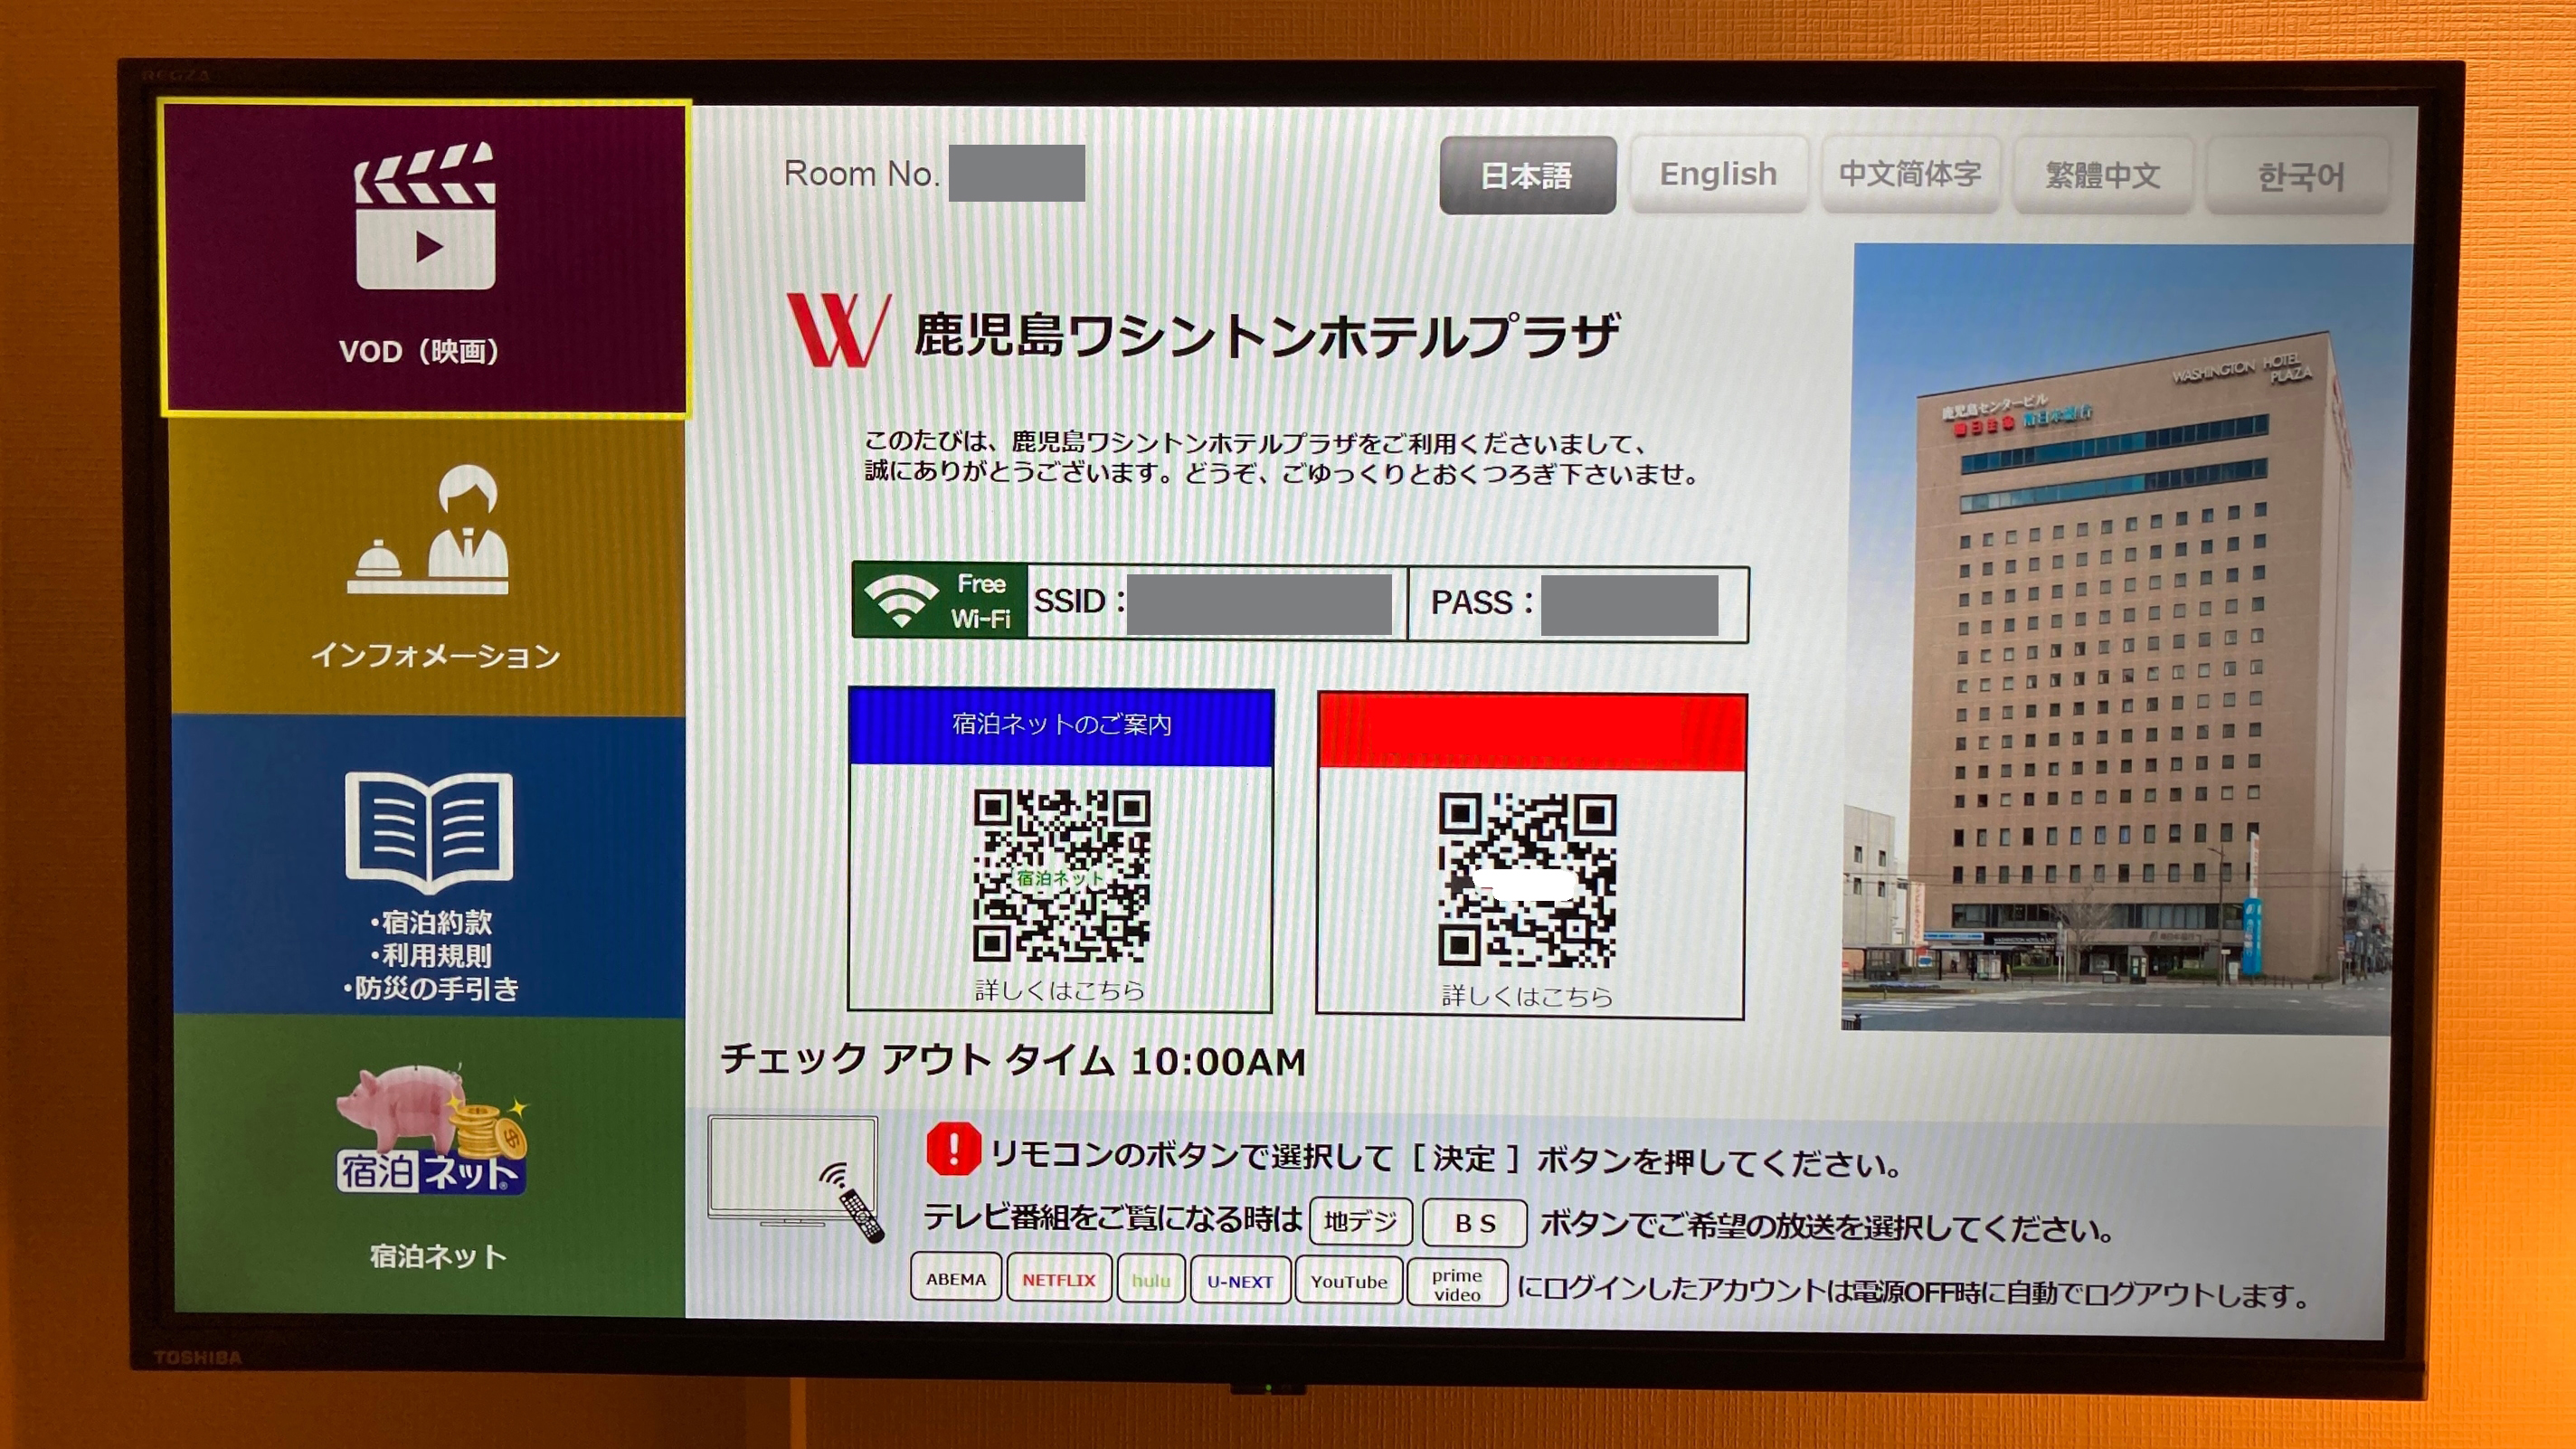Click the prime video service badge
The height and width of the screenshot is (1449, 2576).
(1457, 1284)
